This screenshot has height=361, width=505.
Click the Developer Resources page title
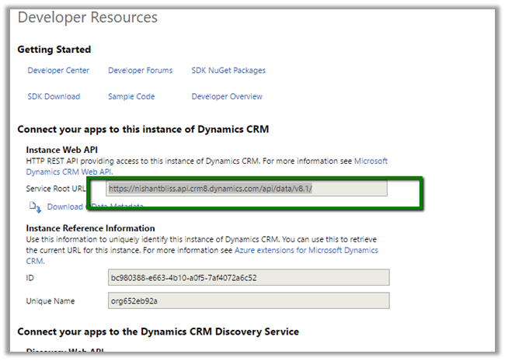[87, 17]
